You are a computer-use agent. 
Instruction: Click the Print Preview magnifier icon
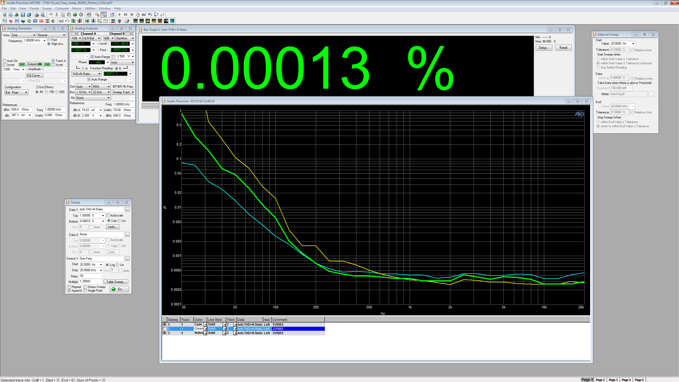[43, 15]
